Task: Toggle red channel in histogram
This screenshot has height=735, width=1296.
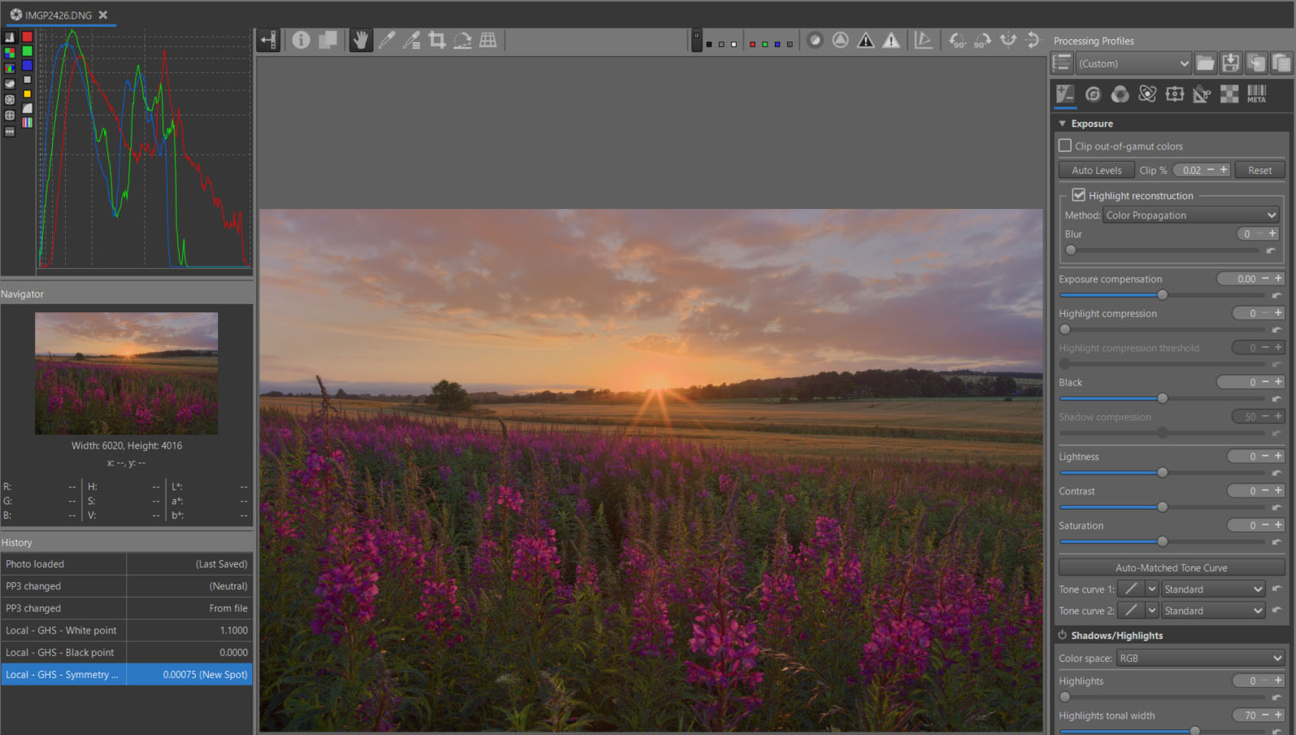Action: pos(27,37)
